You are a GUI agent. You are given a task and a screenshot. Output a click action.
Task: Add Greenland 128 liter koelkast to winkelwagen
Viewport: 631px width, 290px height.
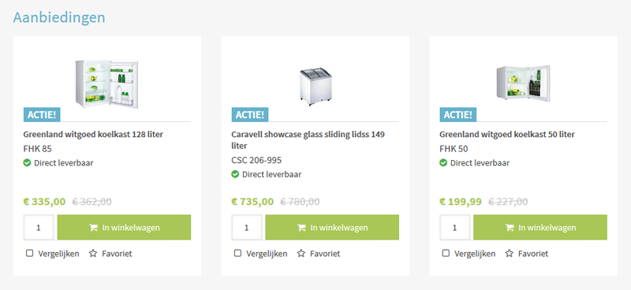(x=124, y=227)
